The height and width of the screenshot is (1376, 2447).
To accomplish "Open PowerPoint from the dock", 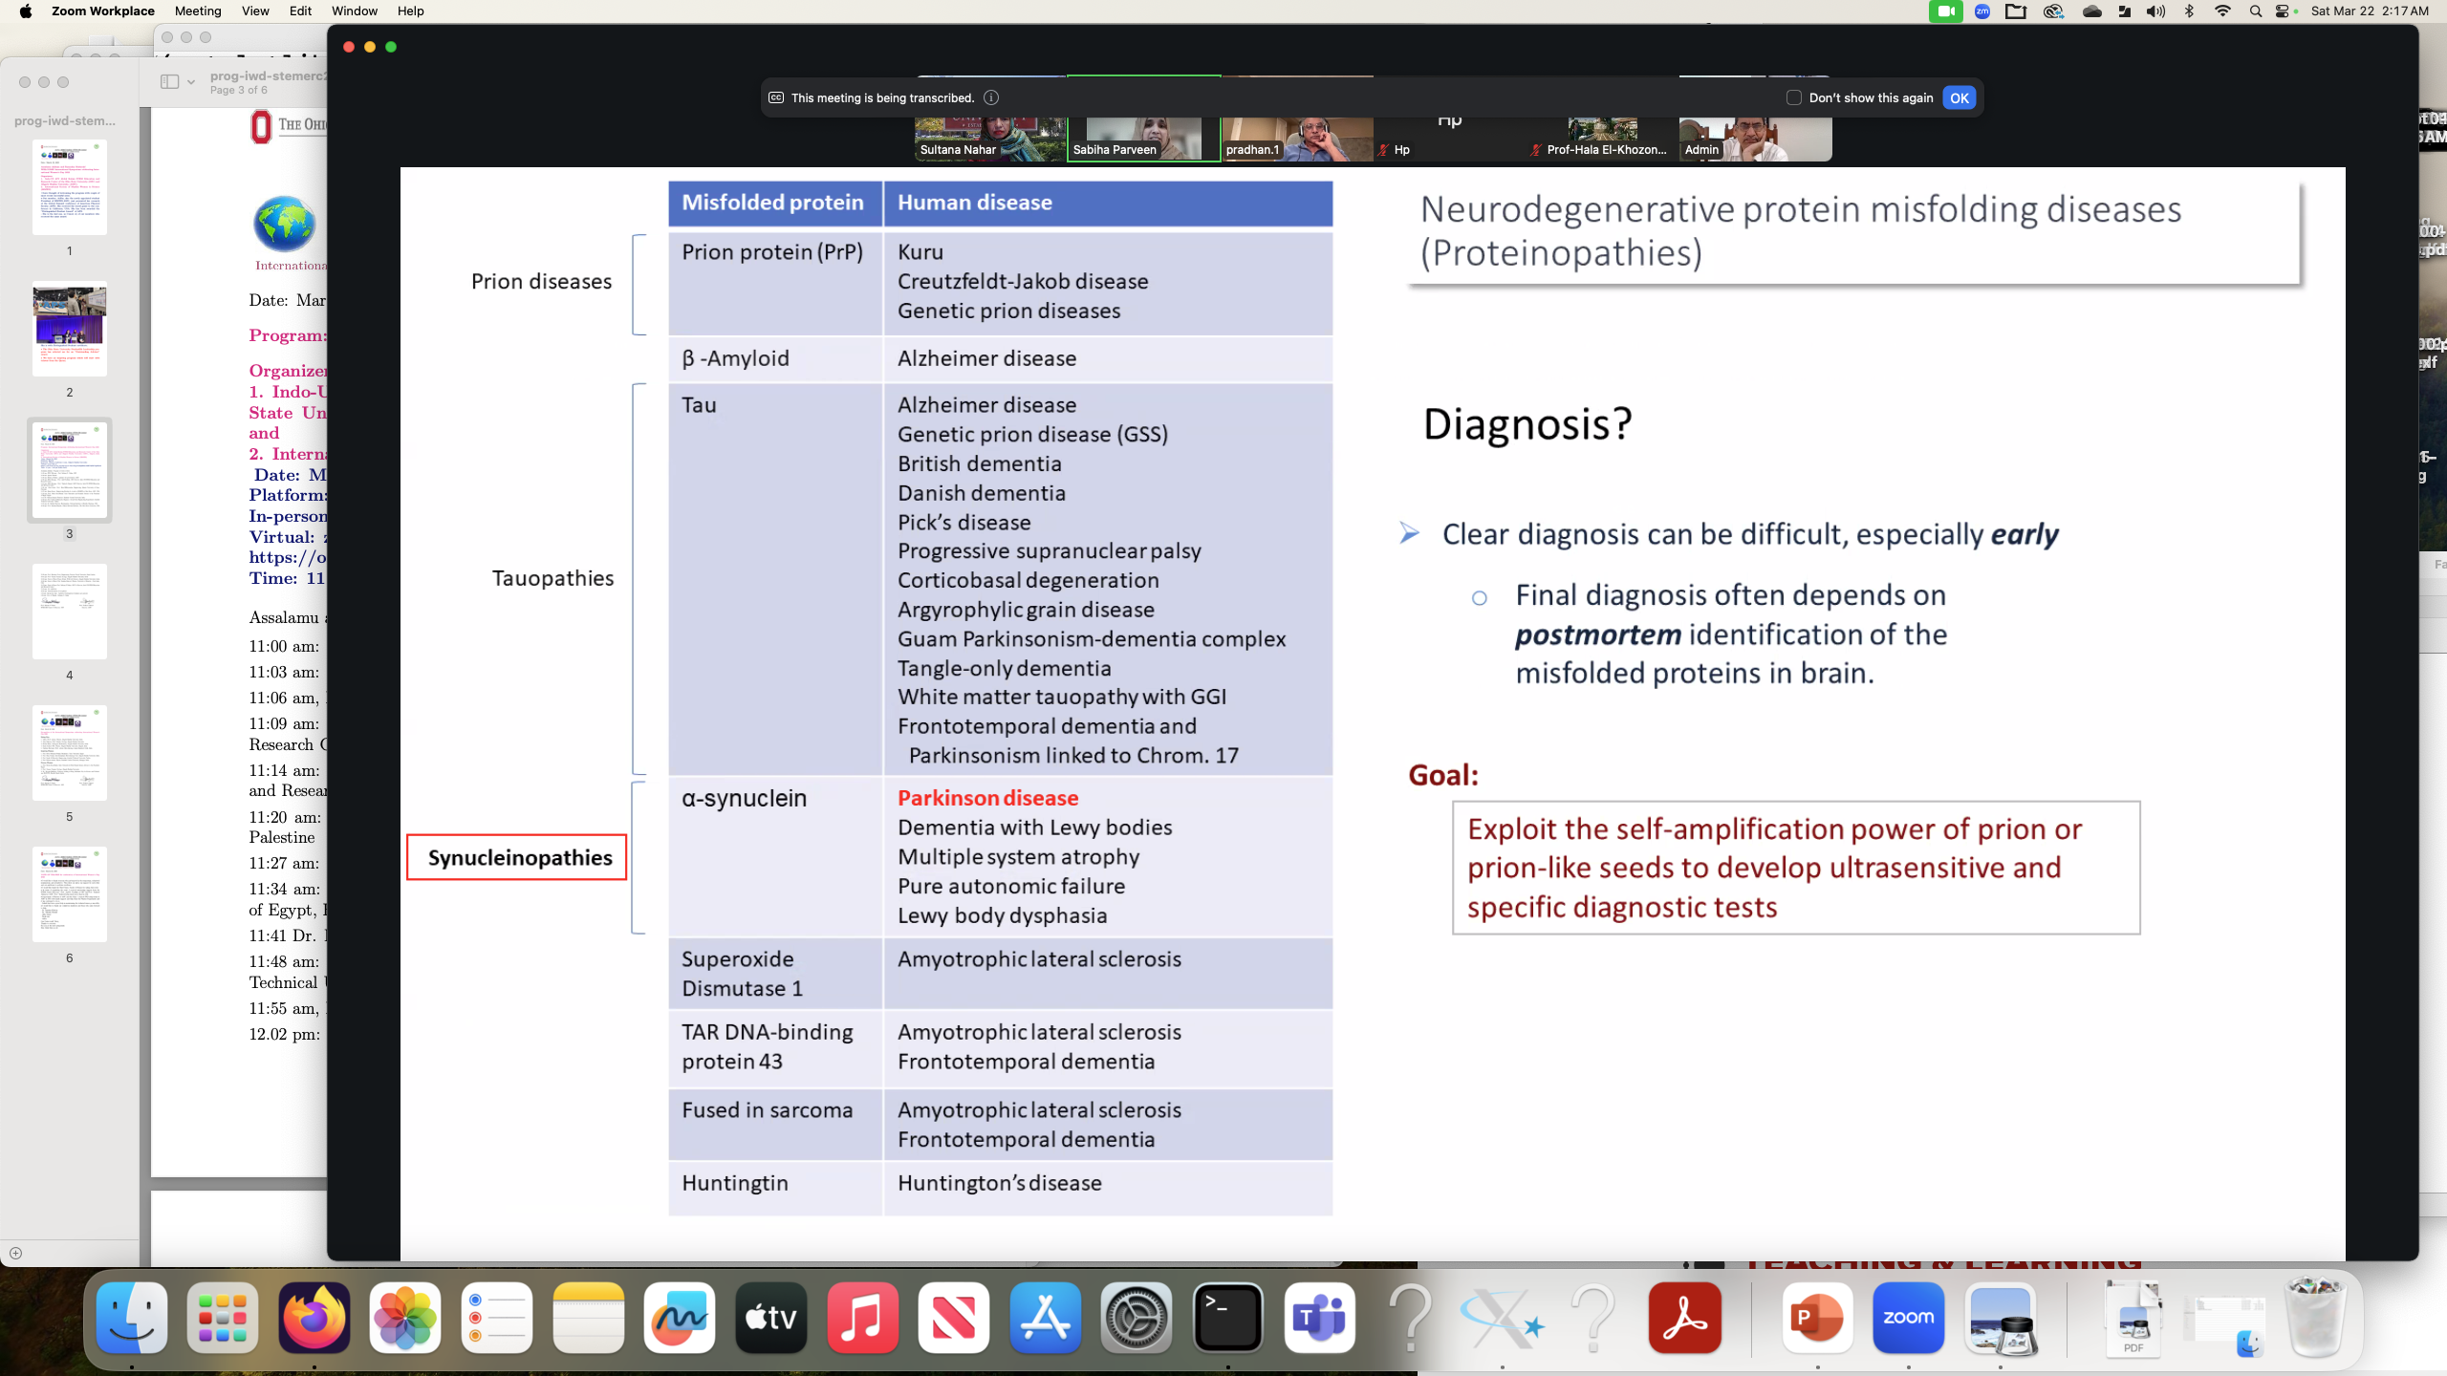I will tap(1816, 1318).
